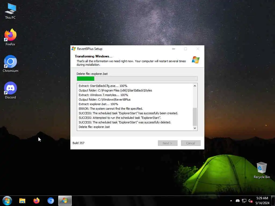This screenshot has width=275, height=206.
Task: Select log line 'ERROR: The system cannot find the file specified.'
Action: click(111, 109)
